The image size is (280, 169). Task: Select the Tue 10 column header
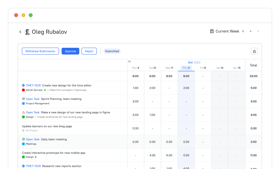click(x=152, y=68)
